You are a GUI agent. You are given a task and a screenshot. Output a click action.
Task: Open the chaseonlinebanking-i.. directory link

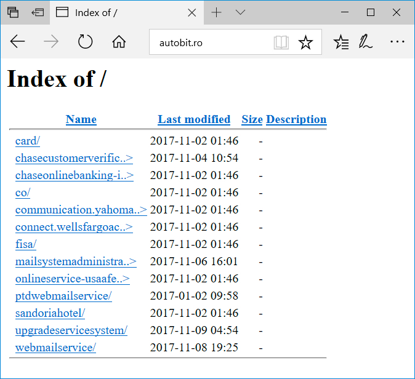click(x=75, y=175)
